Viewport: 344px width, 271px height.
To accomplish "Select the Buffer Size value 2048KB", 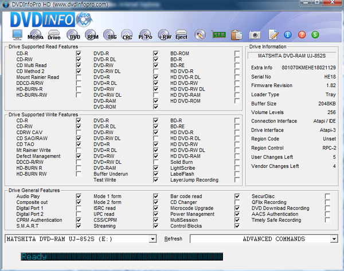I will 327,104.
